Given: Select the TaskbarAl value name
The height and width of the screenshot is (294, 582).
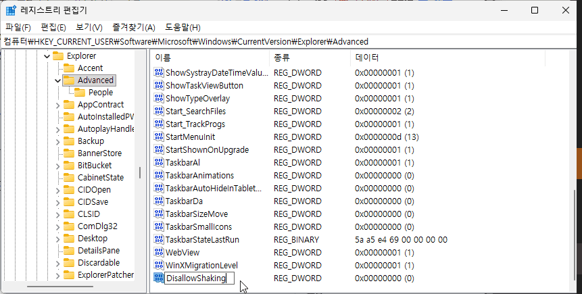Looking at the screenshot, I should pyautogui.click(x=183, y=163).
